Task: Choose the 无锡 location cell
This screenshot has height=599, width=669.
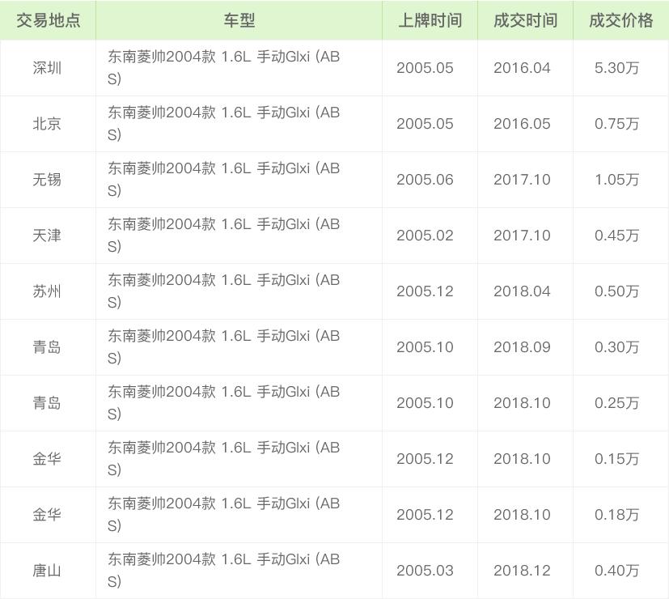Action: [x=47, y=180]
